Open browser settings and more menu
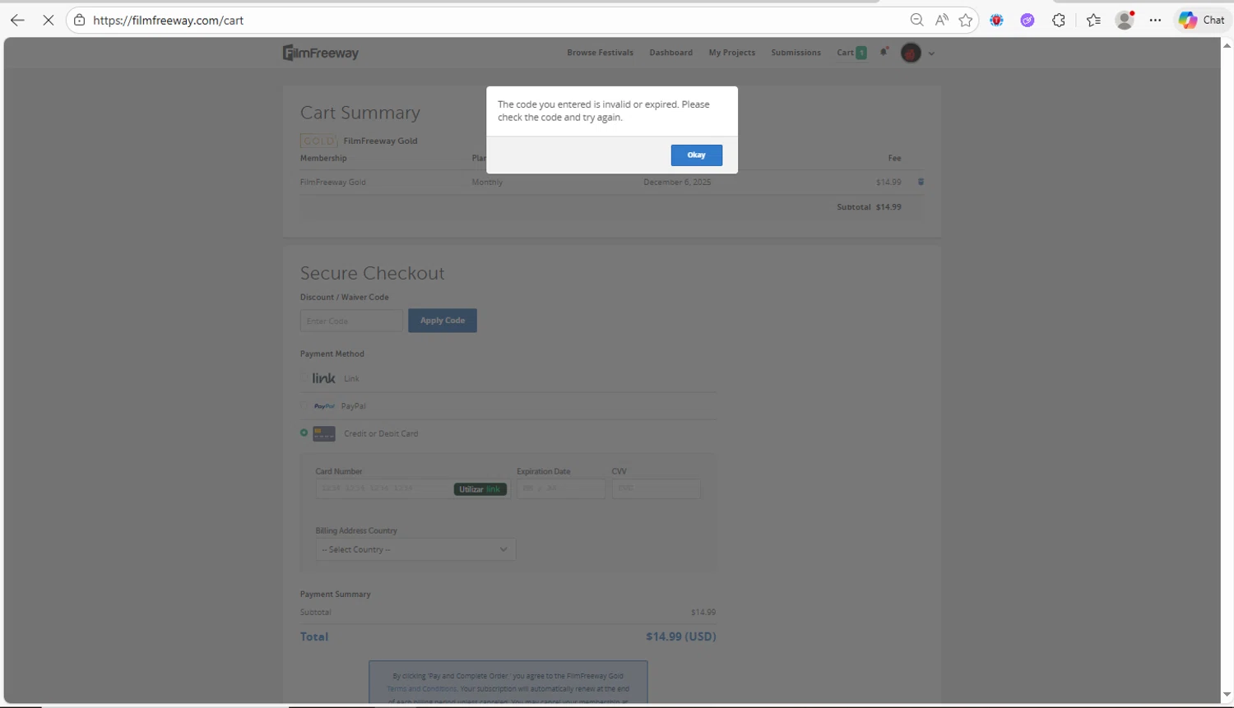This screenshot has height=708, width=1234. 1155,20
